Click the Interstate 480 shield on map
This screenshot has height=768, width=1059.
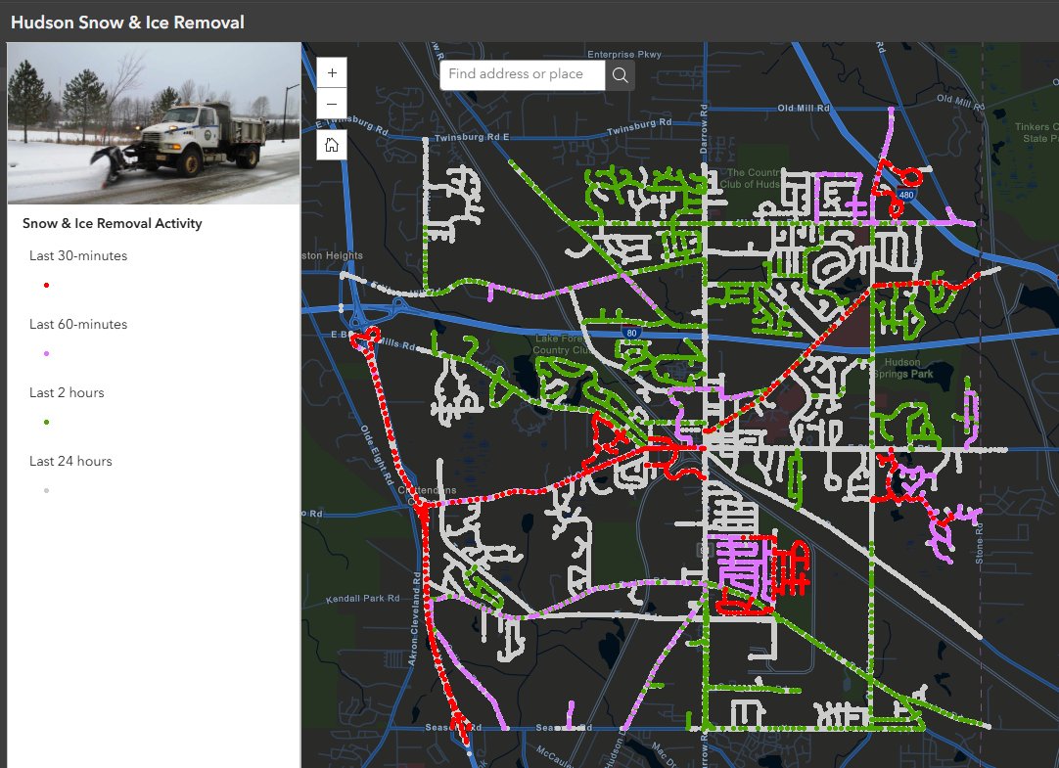pos(905,195)
